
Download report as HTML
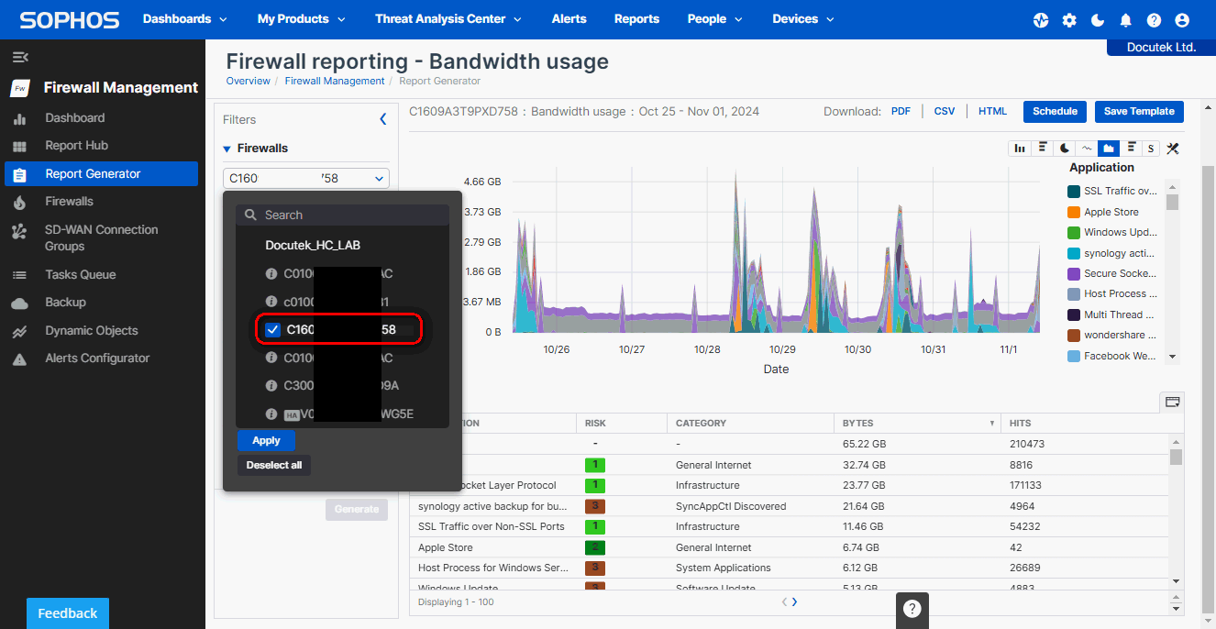[992, 112]
